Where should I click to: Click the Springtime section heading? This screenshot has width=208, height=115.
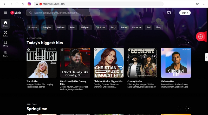[x=37, y=109]
